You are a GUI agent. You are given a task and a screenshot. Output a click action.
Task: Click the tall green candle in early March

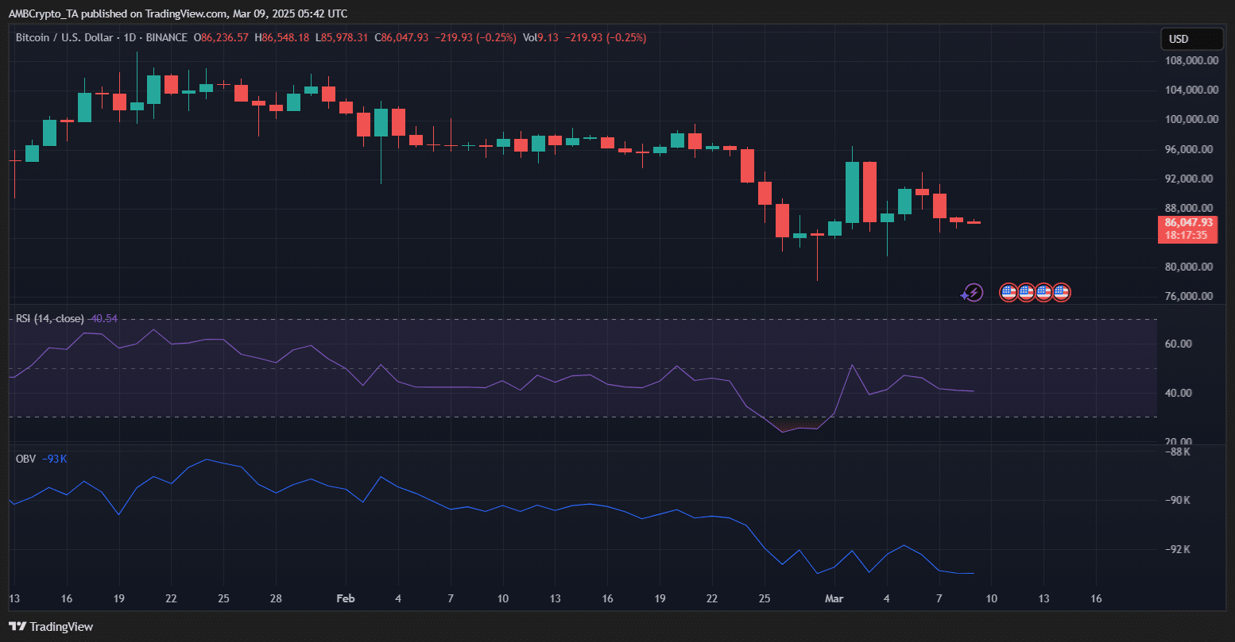pyautogui.click(x=852, y=192)
